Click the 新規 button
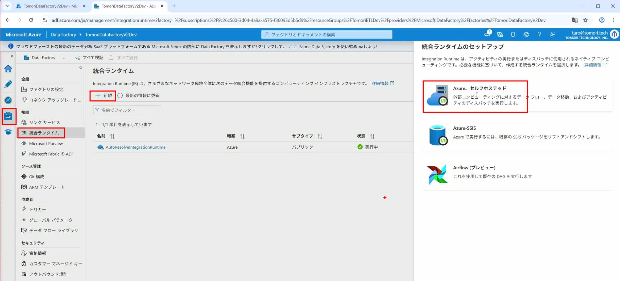 [x=103, y=95]
